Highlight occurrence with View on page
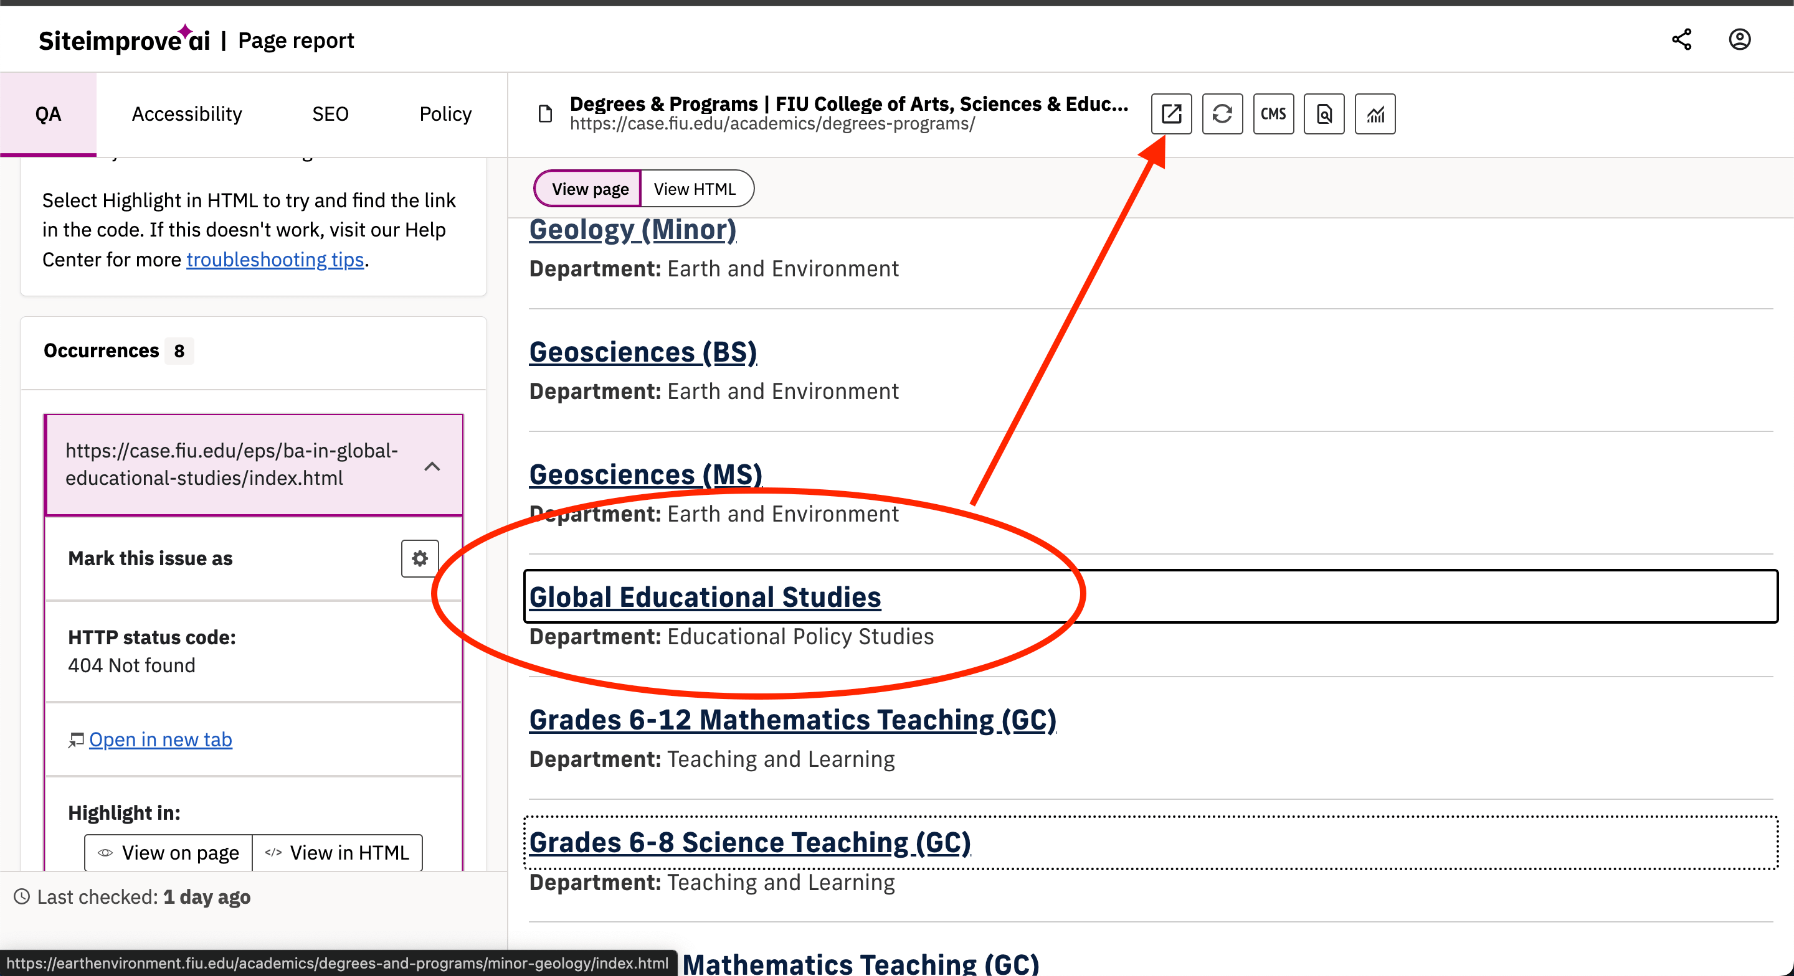 [168, 852]
